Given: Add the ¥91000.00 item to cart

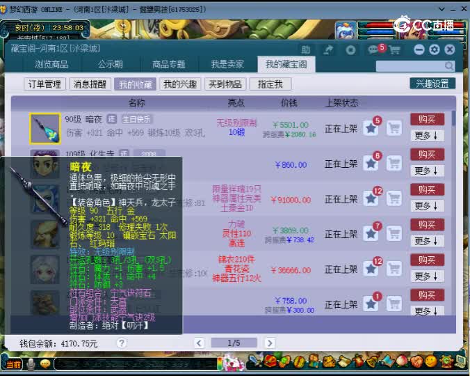Looking at the screenshot, I should point(394,198).
